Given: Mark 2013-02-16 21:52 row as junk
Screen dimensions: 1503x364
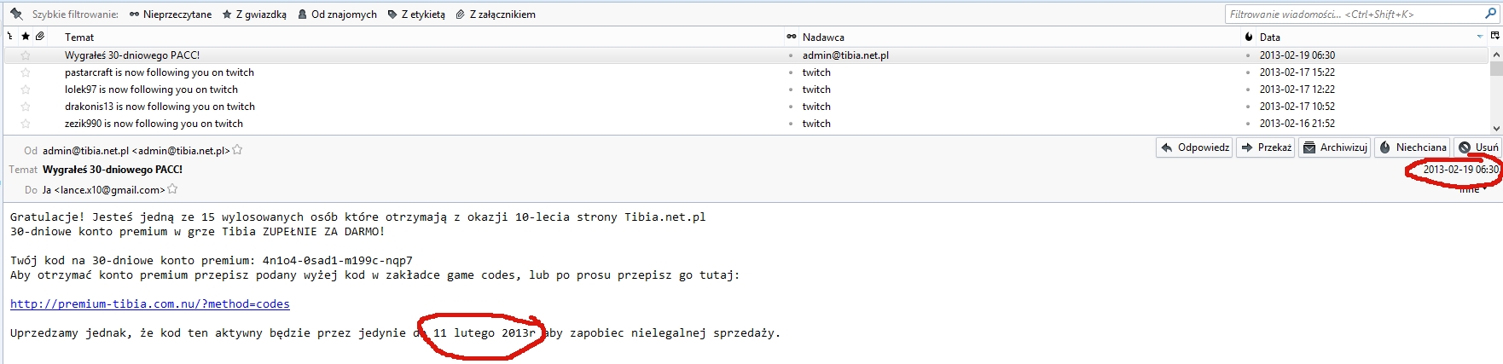Looking at the screenshot, I should click(x=1248, y=124).
